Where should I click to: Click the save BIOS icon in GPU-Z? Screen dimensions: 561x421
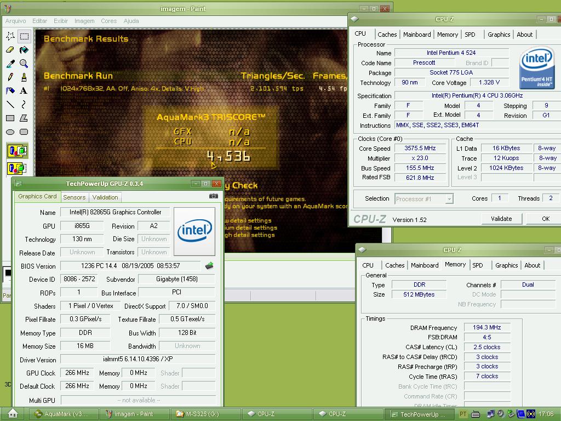209,266
